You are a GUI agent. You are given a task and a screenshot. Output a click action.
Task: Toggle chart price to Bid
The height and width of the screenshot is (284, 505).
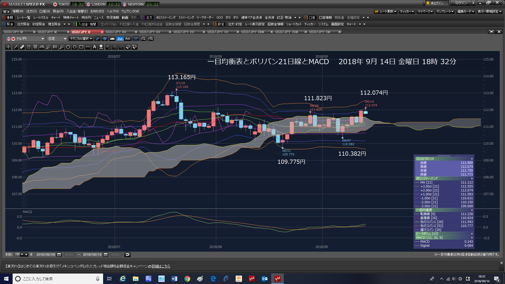coord(120,39)
